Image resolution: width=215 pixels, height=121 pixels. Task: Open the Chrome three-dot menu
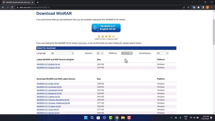(x=212, y=7)
